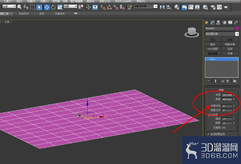Toggle 生成贴图坐标 checkbox
The height and width of the screenshot is (164, 241).
208,134
